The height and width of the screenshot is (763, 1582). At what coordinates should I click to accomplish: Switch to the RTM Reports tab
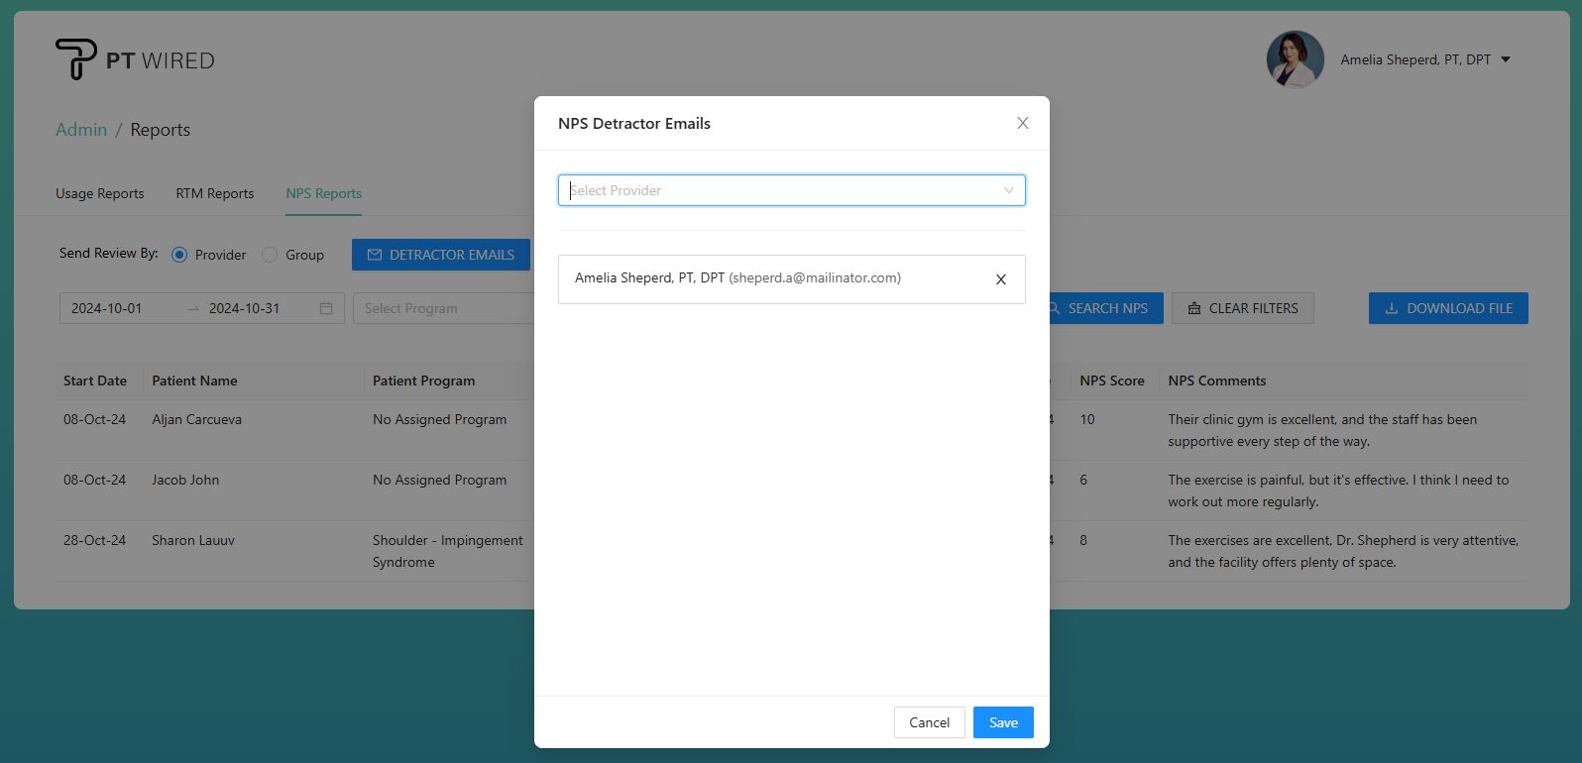215,193
